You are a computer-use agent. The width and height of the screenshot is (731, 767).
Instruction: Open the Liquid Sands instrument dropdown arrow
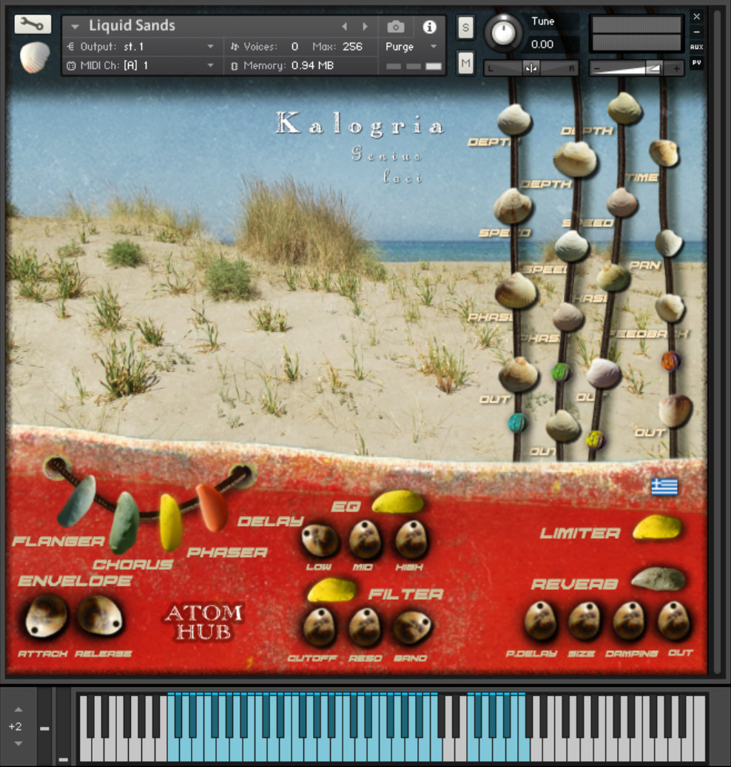pyautogui.click(x=75, y=27)
